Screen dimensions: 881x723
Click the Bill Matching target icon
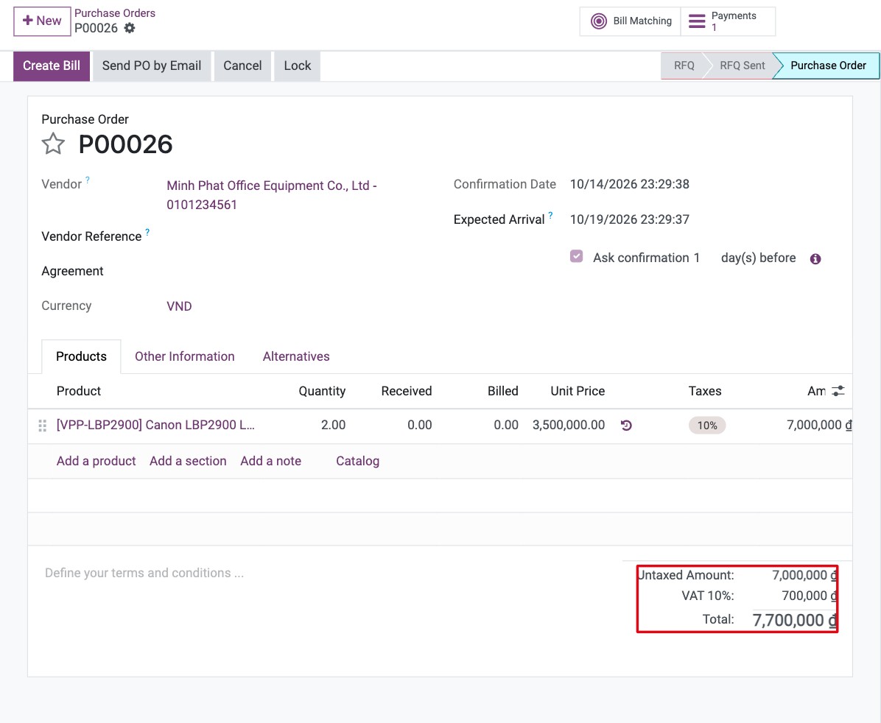(x=599, y=21)
